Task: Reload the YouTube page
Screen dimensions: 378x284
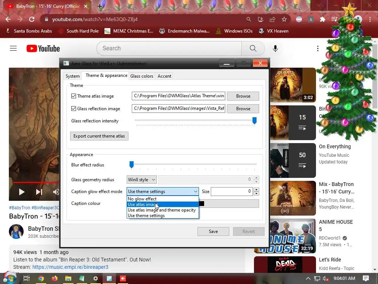Action: (x=32, y=19)
